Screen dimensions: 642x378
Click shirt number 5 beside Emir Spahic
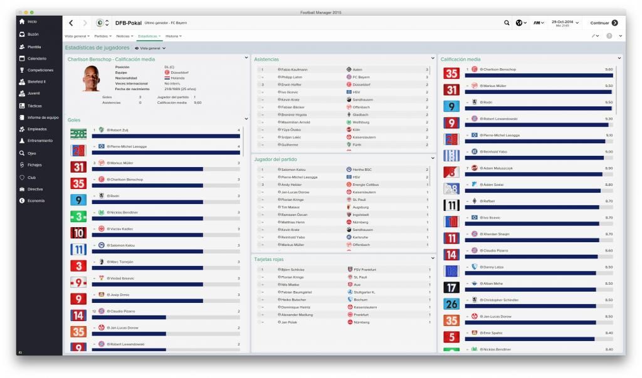[x=451, y=337]
